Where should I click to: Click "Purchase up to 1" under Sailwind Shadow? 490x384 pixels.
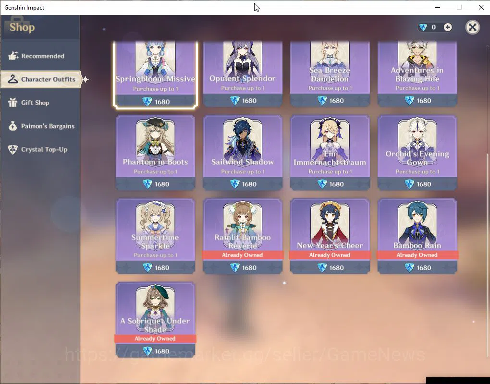(243, 172)
